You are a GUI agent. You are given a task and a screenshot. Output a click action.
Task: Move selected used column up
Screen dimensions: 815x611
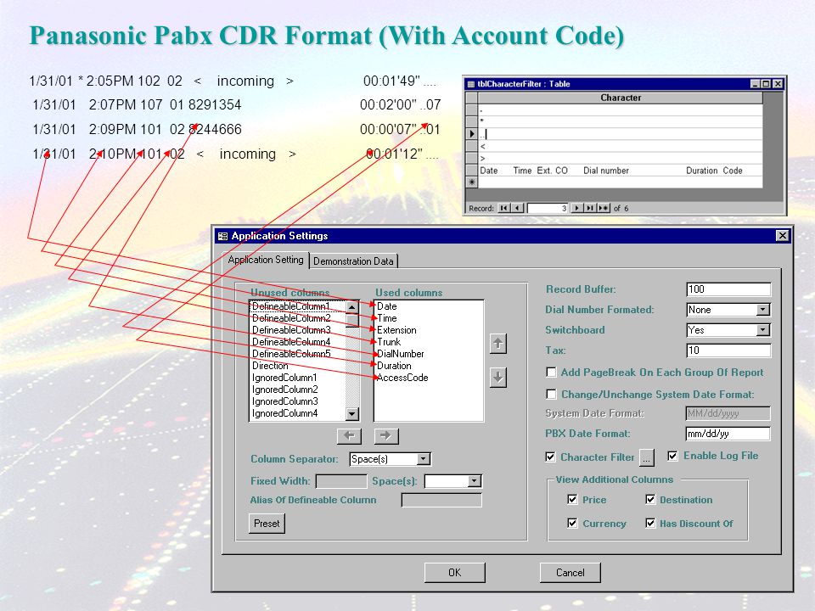click(x=498, y=344)
